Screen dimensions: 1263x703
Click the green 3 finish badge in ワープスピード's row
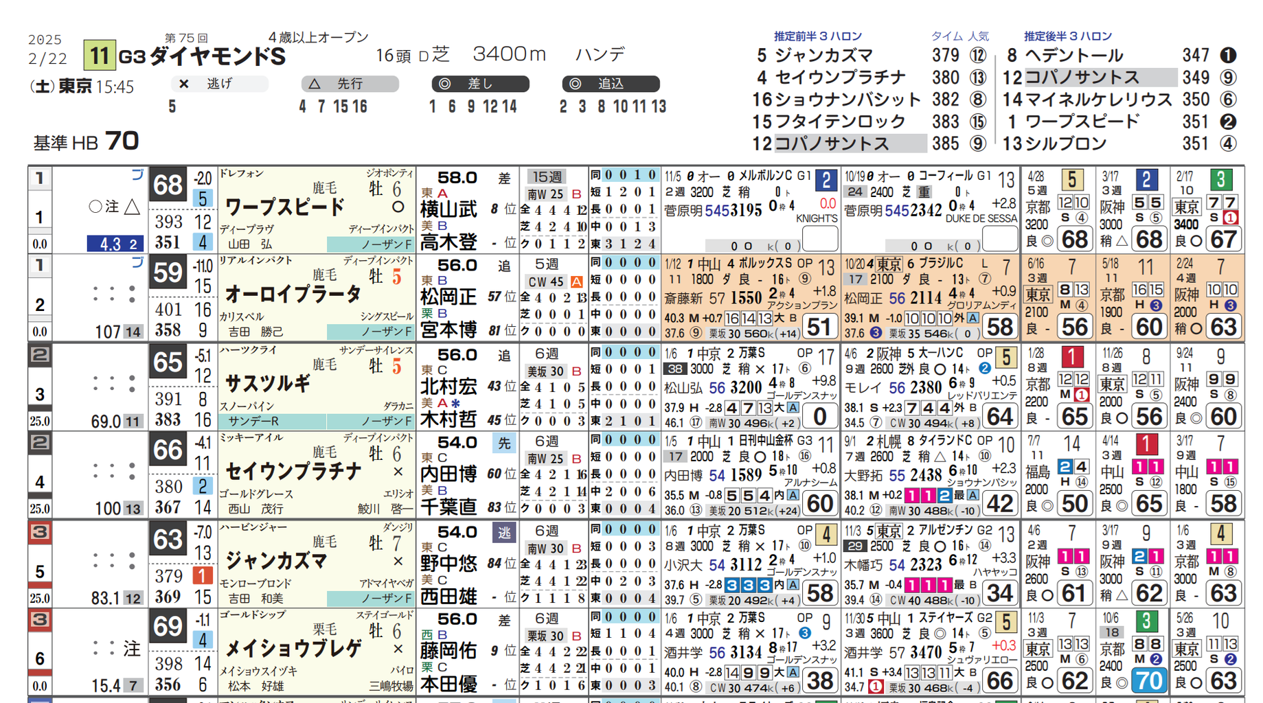click(x=1220, y=180)
